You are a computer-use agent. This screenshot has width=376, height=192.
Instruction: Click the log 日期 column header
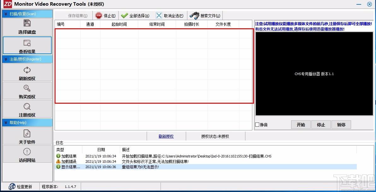pos(101,150)
